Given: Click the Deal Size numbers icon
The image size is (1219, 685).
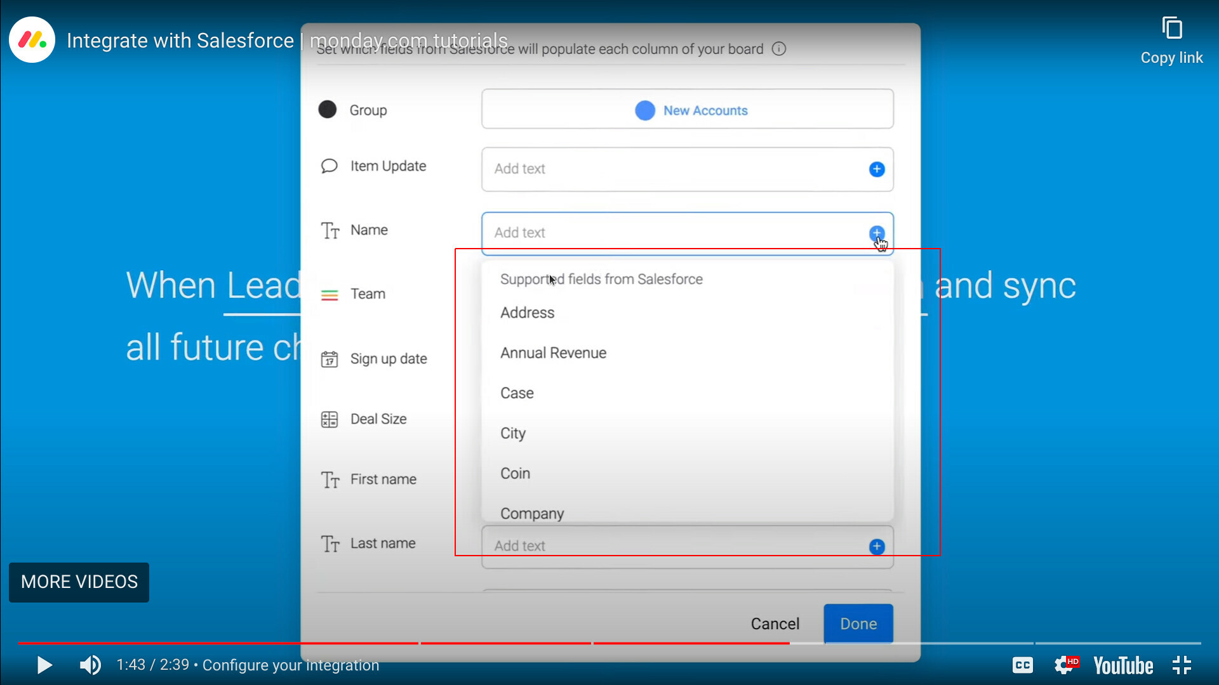Looking at the screenshot, I should [329, 419].
